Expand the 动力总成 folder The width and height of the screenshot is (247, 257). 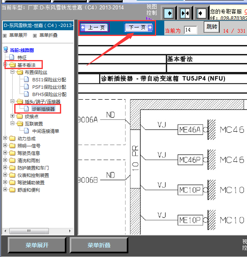[x=5, y=138]
